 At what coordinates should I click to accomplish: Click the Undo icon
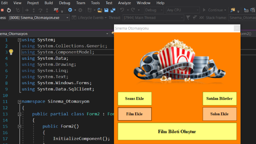pyautogui.click(x=122, y=10)
